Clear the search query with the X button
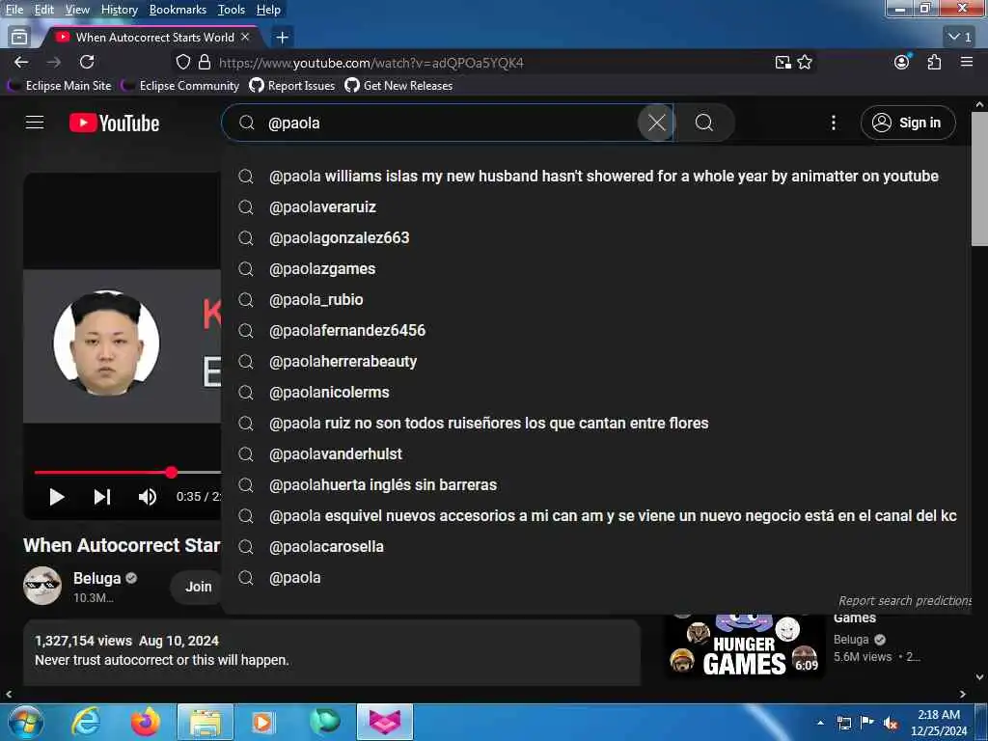 pos(656,123)
